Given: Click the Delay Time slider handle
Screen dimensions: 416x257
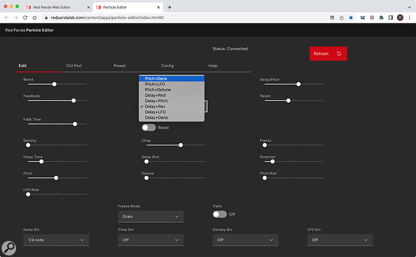Looking at the screenshot, I should (x=42, y=162).
